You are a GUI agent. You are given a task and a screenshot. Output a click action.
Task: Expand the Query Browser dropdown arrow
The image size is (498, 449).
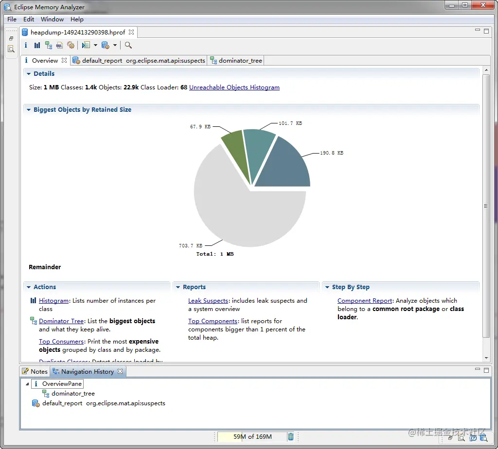point(95,45)
